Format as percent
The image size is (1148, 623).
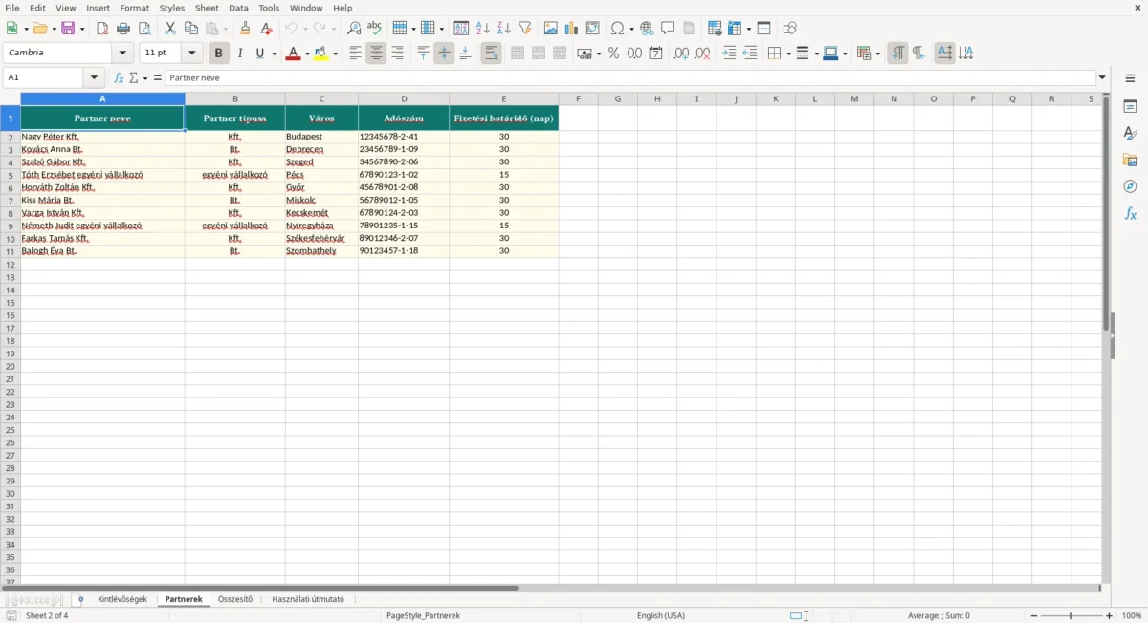pyautogui.click(x=614, y=54)
